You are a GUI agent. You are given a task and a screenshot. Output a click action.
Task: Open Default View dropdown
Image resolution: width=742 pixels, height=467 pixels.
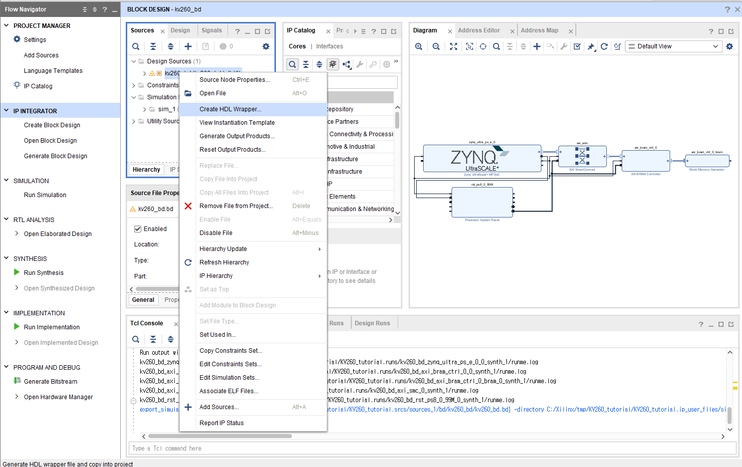pos(674,46)
